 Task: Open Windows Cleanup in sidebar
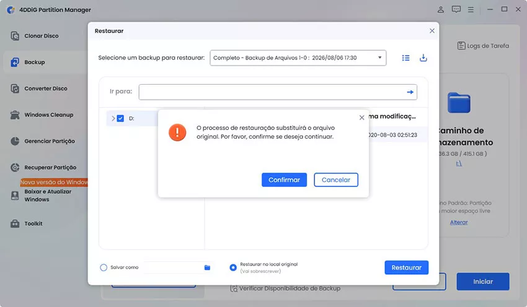click(49, 115)
